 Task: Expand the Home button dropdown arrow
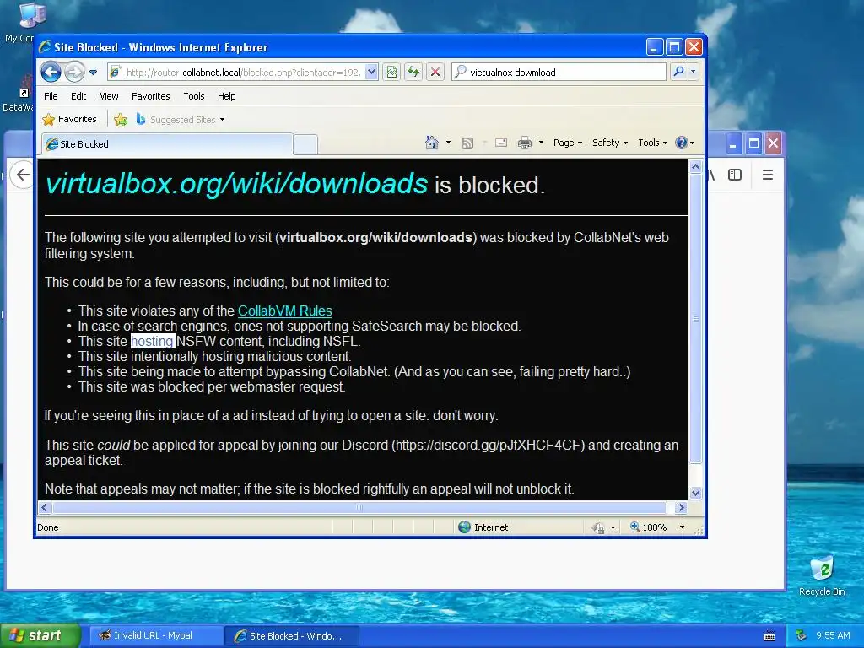[x=448, y=143]
